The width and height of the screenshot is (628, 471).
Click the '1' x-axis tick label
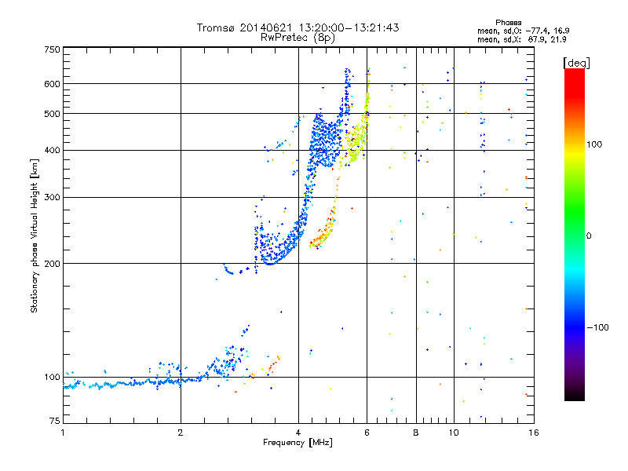[63, 433]
